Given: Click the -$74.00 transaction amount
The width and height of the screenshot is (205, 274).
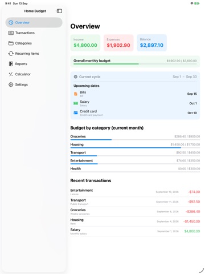Looking at the screenshot, I should (x=194, y=192).
